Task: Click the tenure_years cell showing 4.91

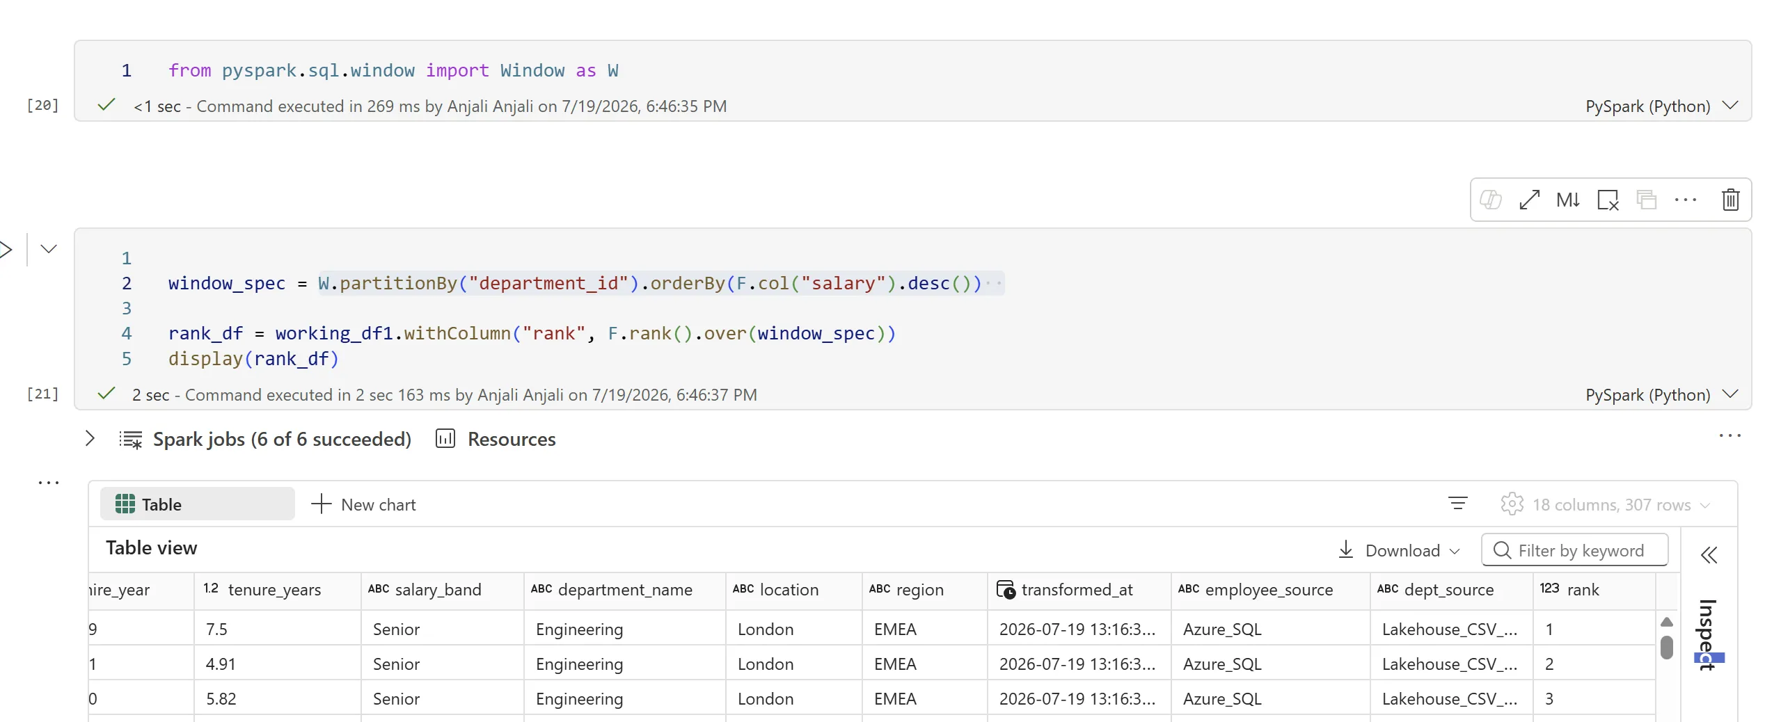Action: point(278,664)
